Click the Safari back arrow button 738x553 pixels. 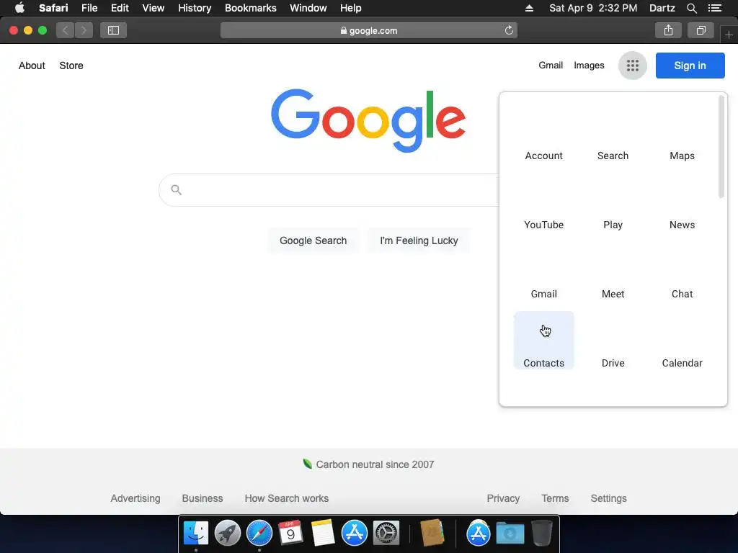66,30
